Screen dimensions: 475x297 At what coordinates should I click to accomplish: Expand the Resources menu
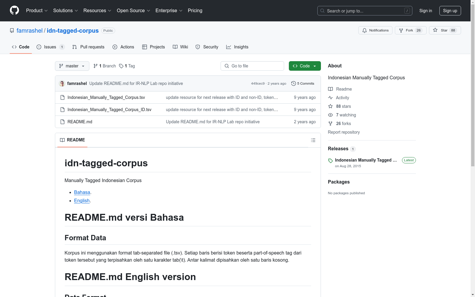(x=97, y=11)
